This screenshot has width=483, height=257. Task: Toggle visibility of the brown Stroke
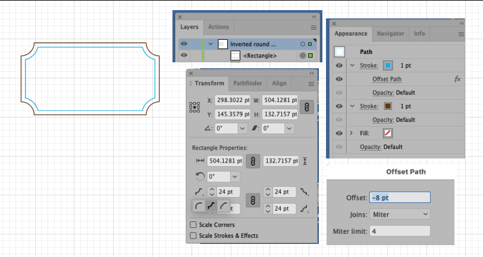click(339, 106)
